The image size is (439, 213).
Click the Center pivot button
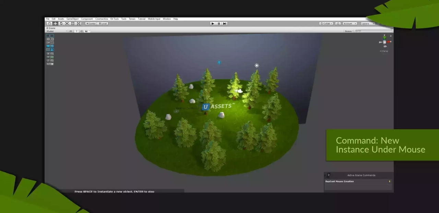[x=91, y=24]
